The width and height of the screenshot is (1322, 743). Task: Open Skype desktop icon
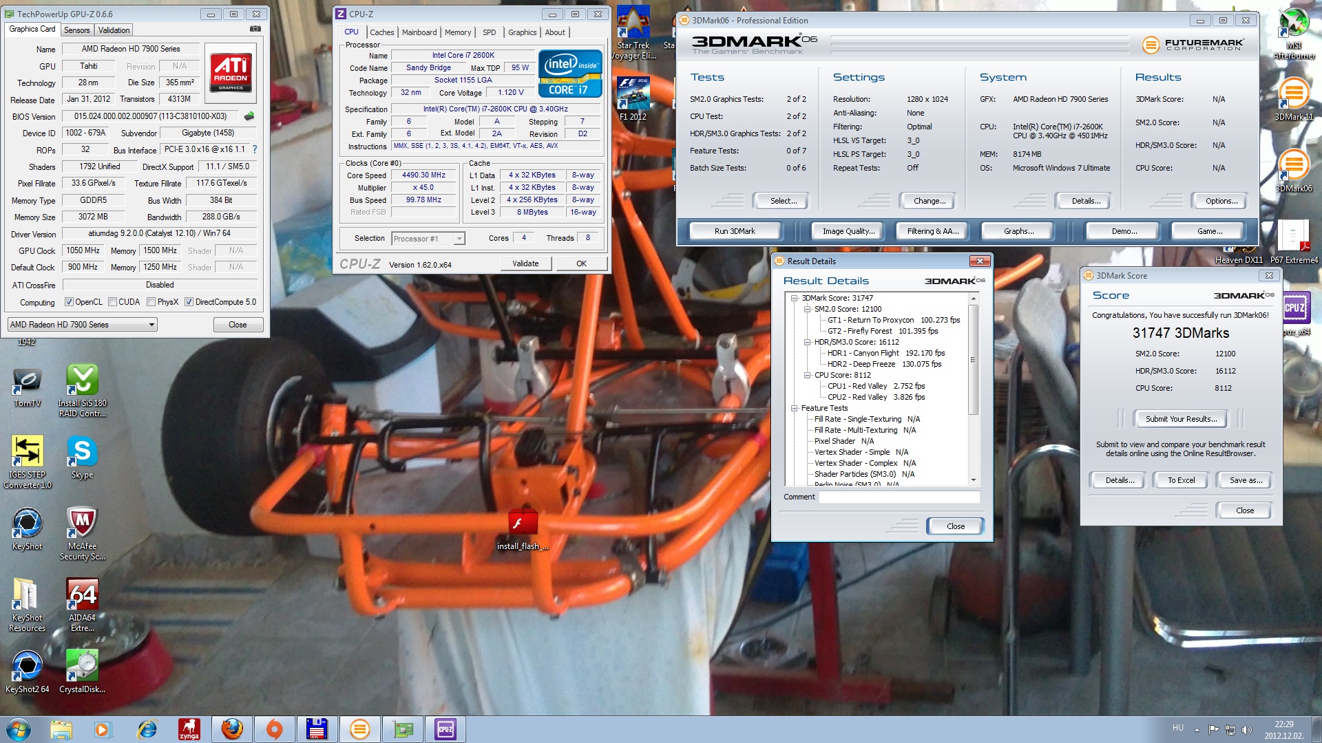pos(82,457)
